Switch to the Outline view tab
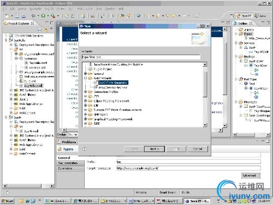Image resolution: width=273 pixels, height=205 pixels. coord(243,24)
